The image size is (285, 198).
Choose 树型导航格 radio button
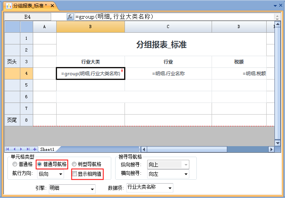click(x=74, y=164)
